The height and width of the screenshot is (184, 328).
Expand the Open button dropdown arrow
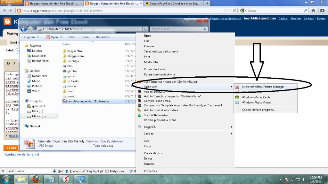[61, 37]
